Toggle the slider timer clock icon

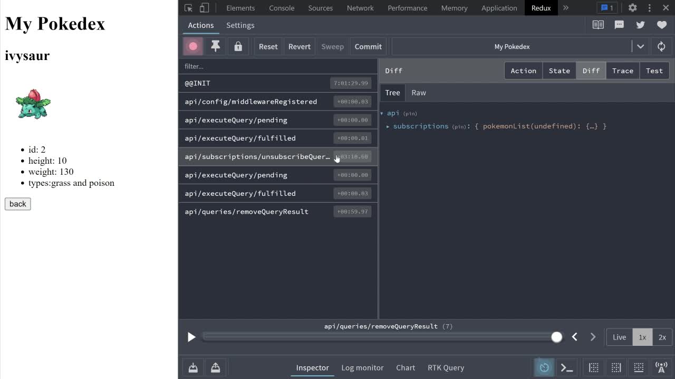click(x=544, y=367)
